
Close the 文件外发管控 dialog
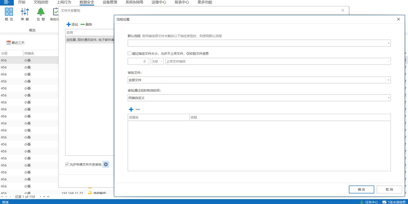pos(343,10)
